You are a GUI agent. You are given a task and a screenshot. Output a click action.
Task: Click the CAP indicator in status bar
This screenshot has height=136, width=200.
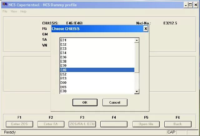171,132
